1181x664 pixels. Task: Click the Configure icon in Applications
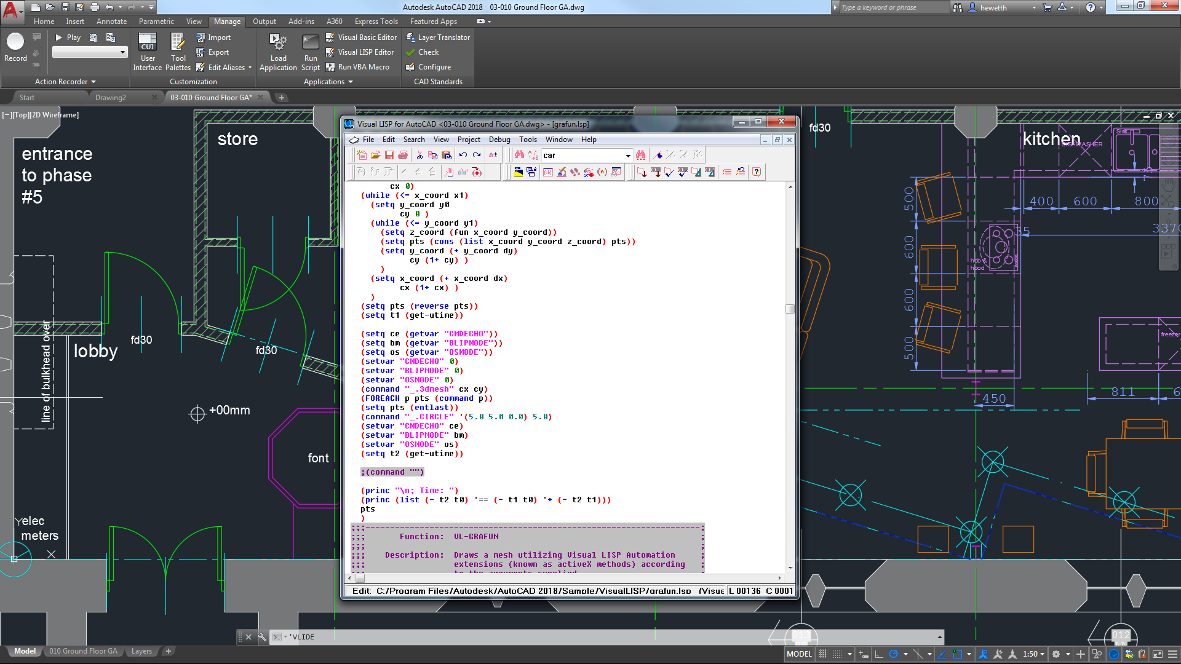(409, 66)
